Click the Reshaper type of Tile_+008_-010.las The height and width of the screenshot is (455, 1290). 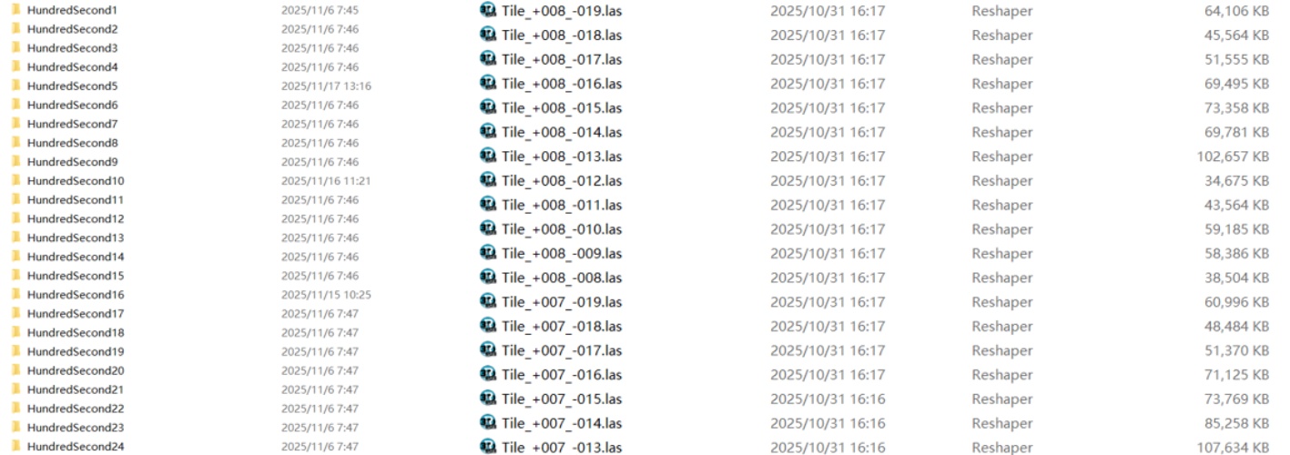coord(1002,228)
